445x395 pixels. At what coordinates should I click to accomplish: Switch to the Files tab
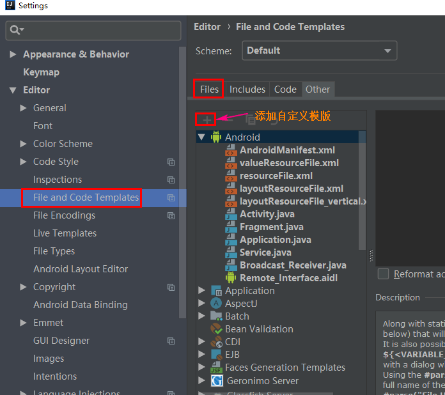209,89
